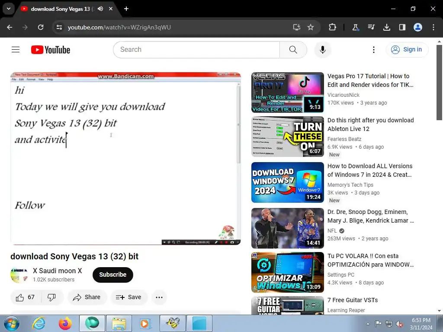Open Memory's Tech Tips channel name
The height and width of the screenshot is (332, 443).
tap(350, 185)
